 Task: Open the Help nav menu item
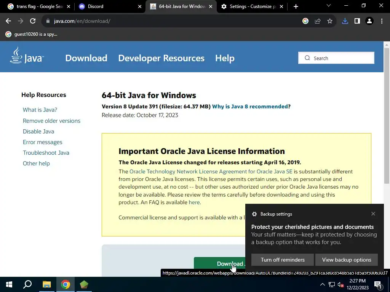[225, 58]
